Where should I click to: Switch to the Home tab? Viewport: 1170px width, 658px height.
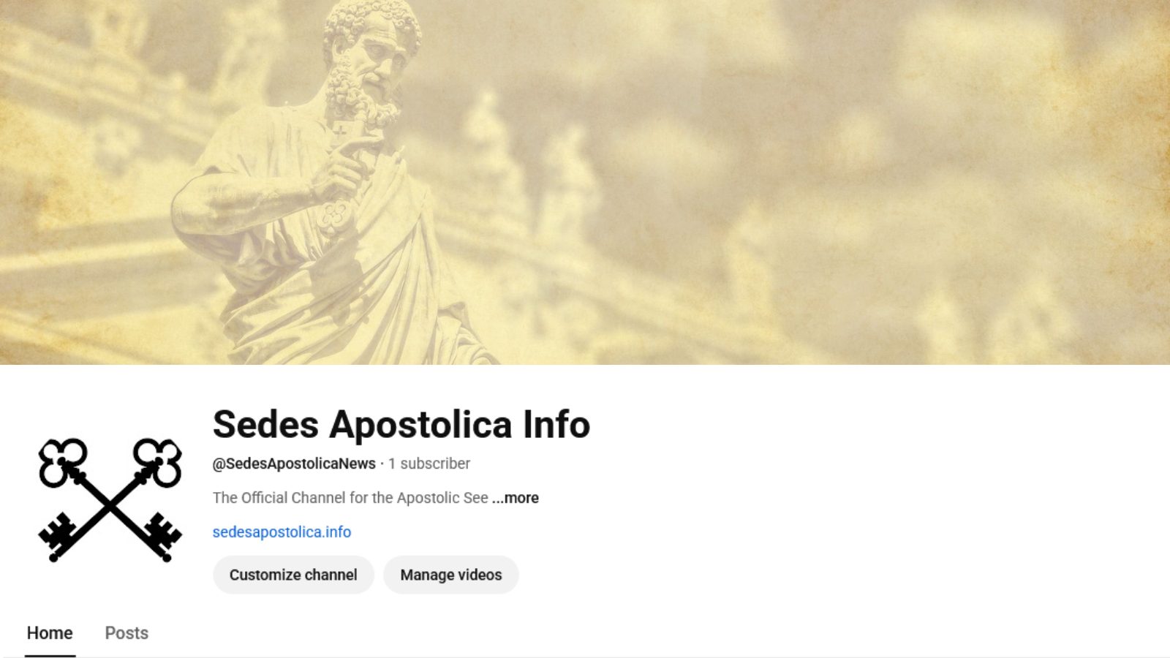pos(50,633)
